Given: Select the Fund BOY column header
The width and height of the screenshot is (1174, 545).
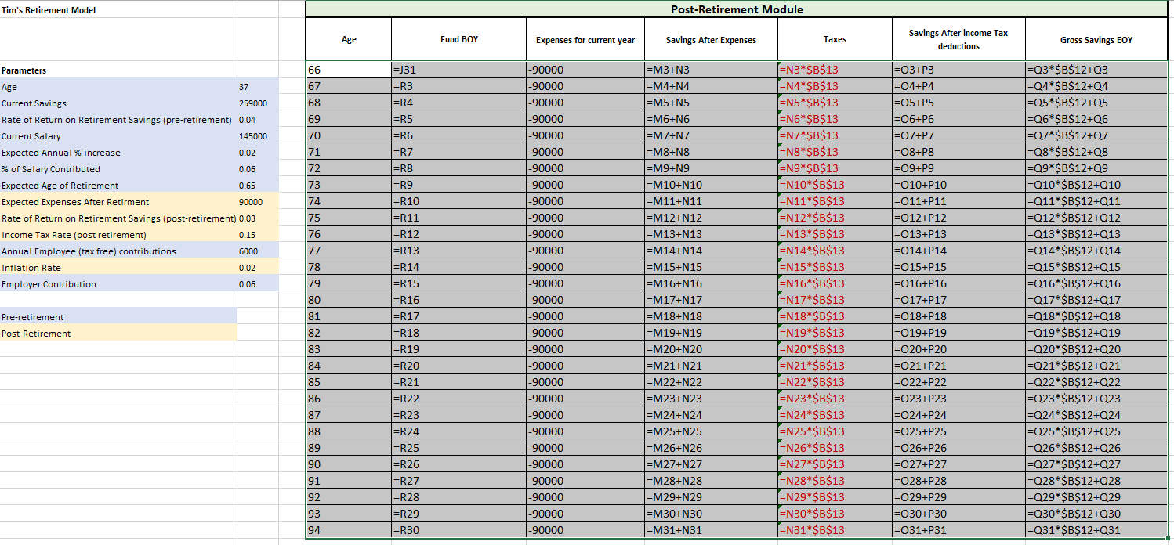Looking at the screenshot, I should 458,39.
